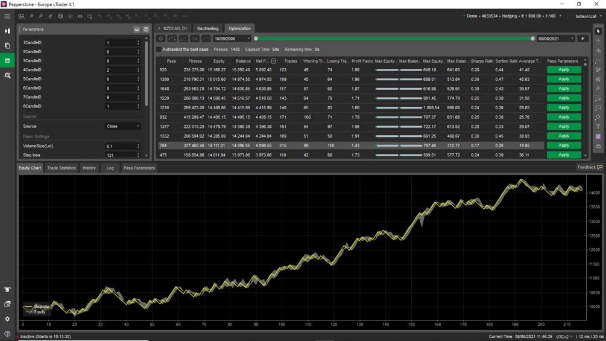The image size is (606, 341).
Task: Apply parameters for pass 1229
Action: 564,98
